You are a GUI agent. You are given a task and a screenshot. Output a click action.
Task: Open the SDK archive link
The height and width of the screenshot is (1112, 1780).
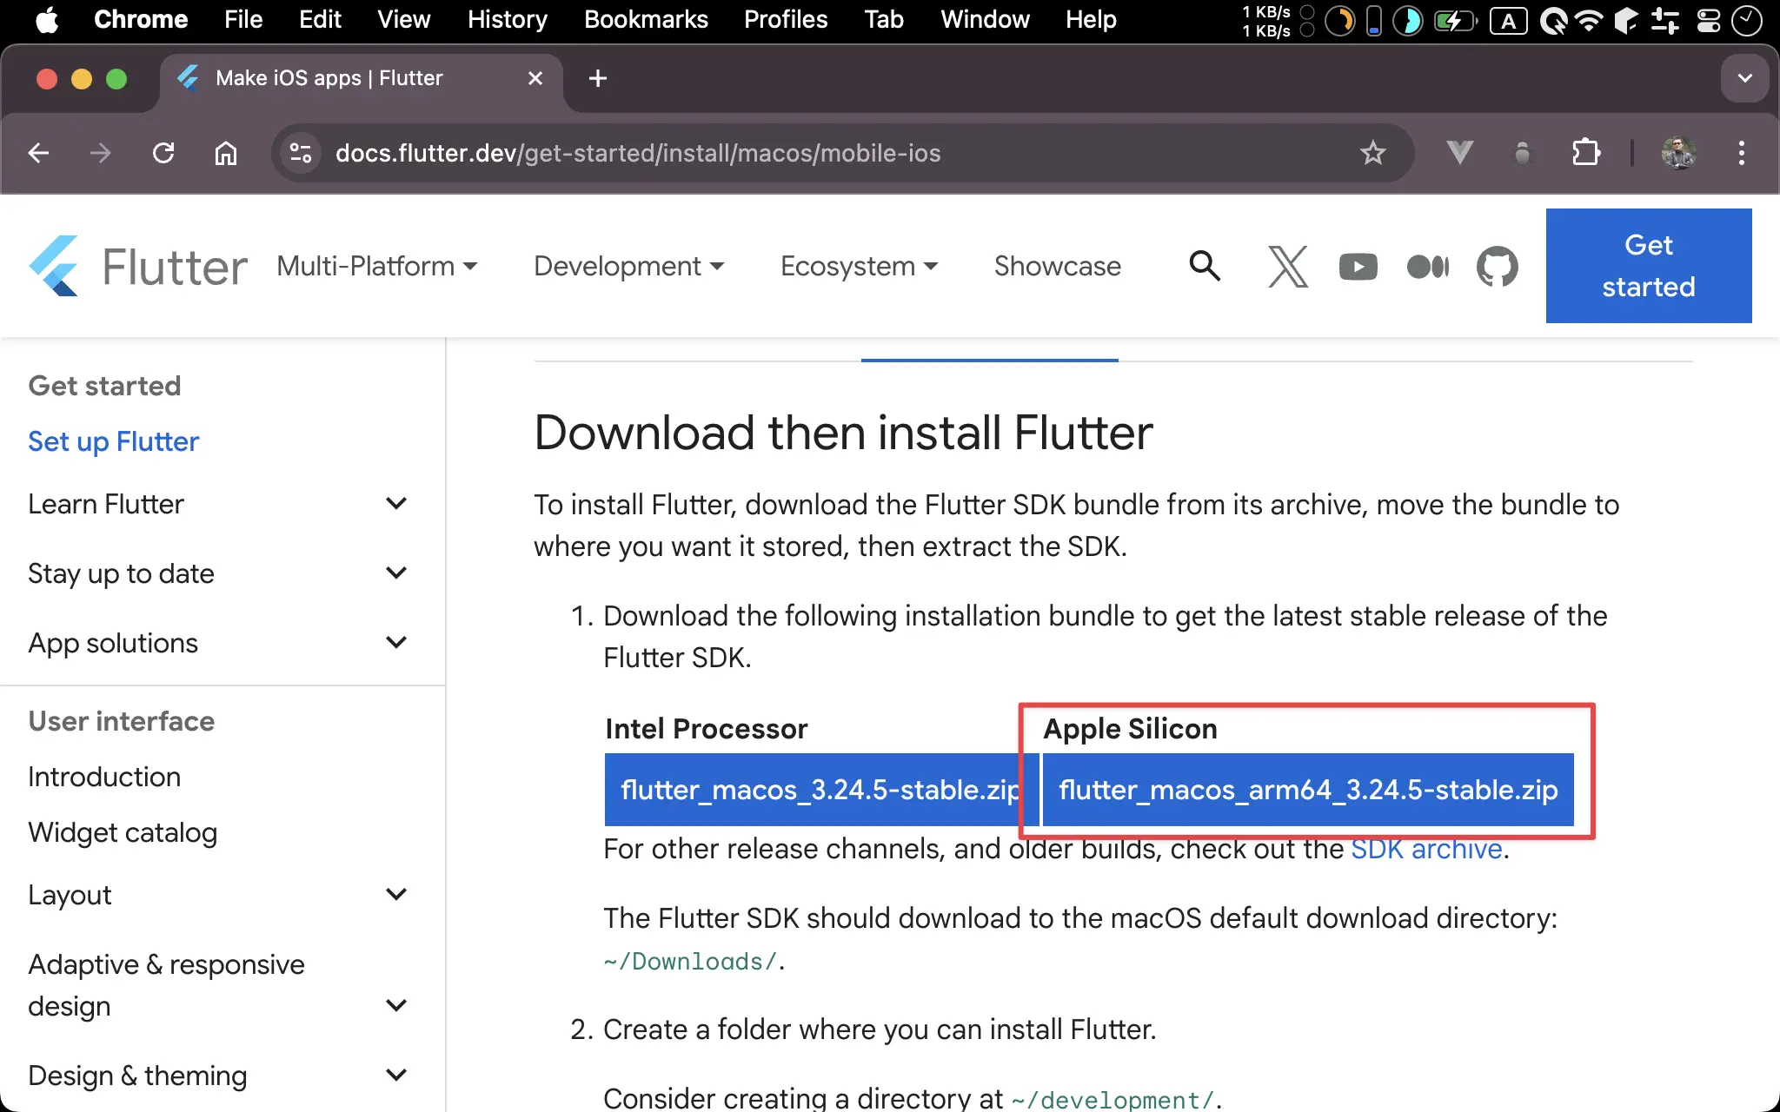(x=1426, y=849)
